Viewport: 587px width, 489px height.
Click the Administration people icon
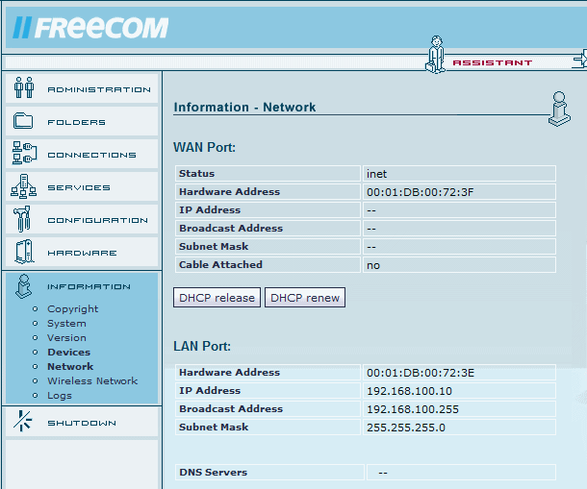[x=24, y=89]
